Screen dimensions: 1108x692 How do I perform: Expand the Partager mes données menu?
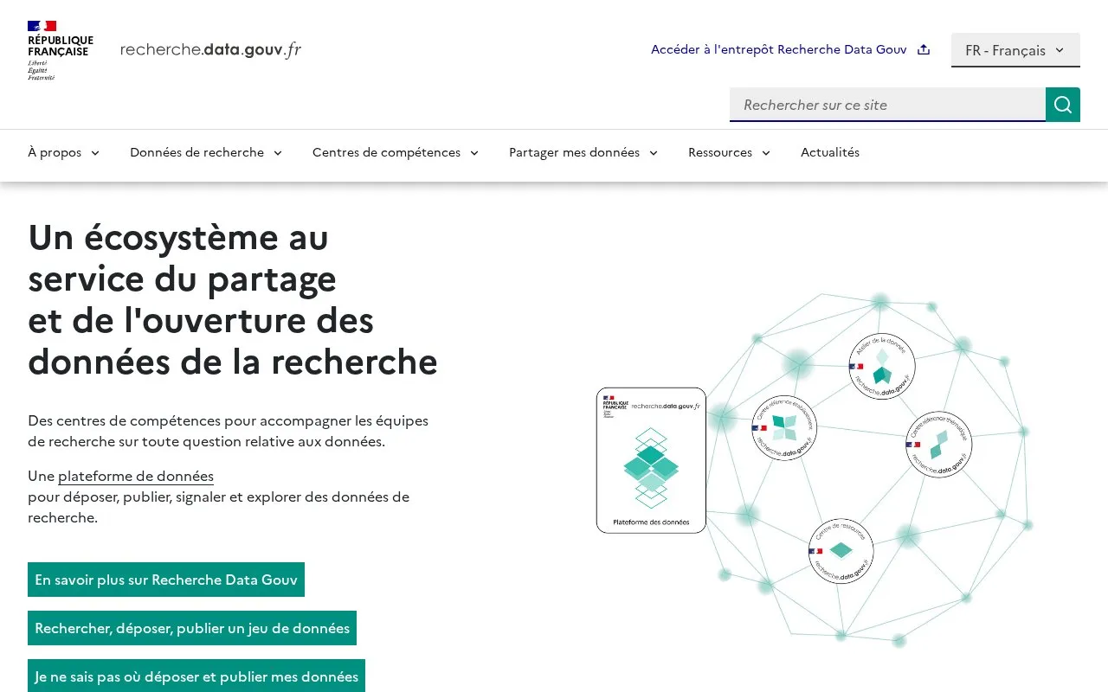tap(583, 152)
